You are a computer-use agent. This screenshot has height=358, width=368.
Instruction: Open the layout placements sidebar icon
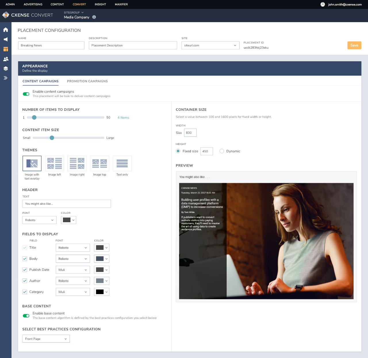tap(5, 49)
